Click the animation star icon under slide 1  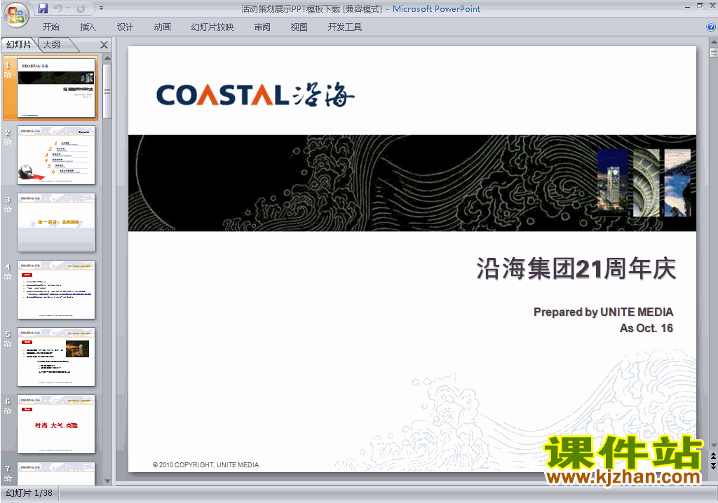pos(8,75)
